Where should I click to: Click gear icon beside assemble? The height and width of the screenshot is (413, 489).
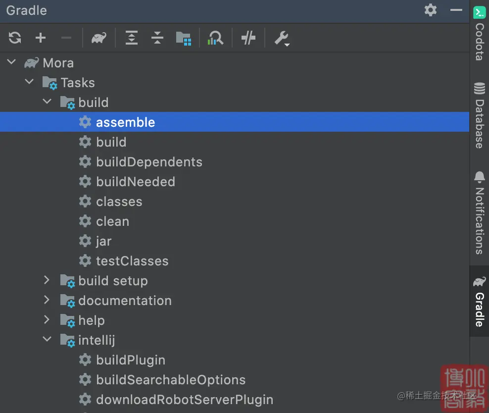click(85, 122)
